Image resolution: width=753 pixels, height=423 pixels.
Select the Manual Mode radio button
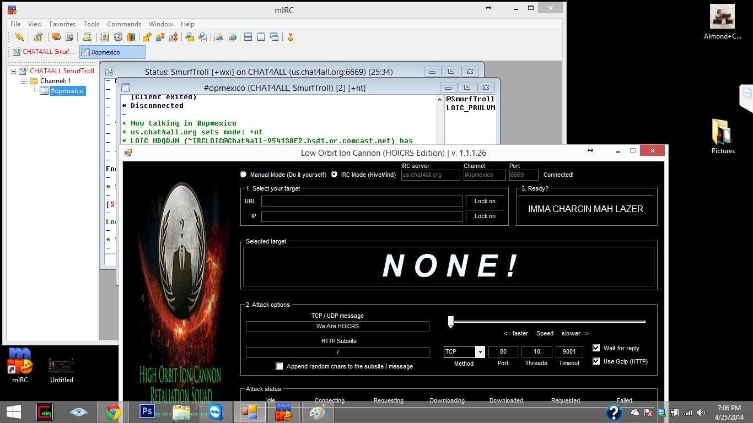[x=243, y=174]
